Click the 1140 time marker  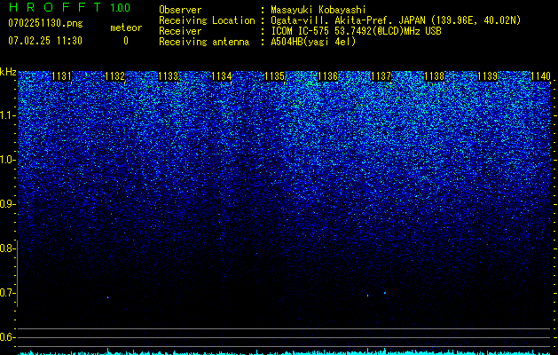540,76
